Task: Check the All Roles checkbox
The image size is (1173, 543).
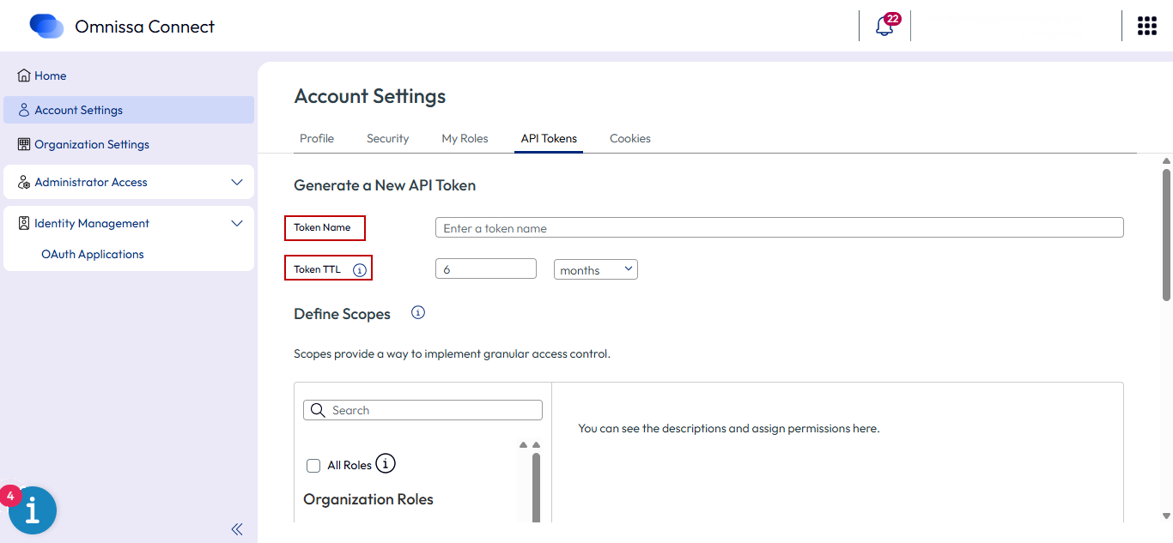Action: 313,466
